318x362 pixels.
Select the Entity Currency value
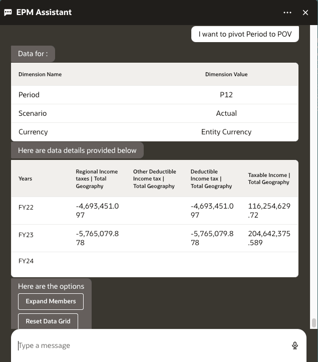(x=226, y=132)
